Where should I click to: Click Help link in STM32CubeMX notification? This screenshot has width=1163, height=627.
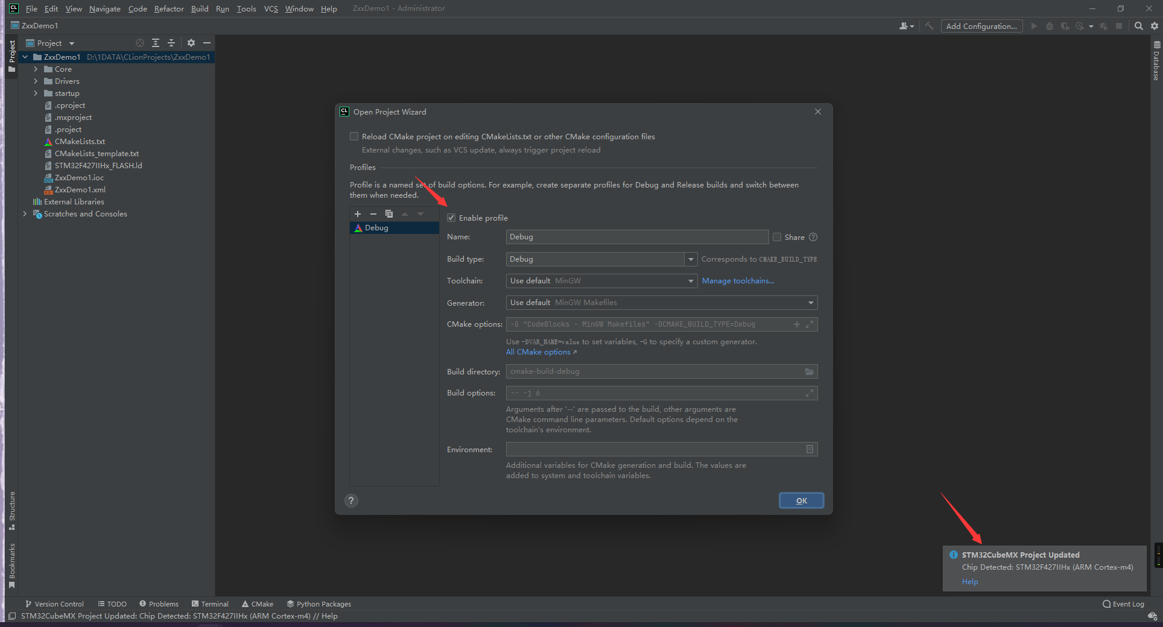970,582
